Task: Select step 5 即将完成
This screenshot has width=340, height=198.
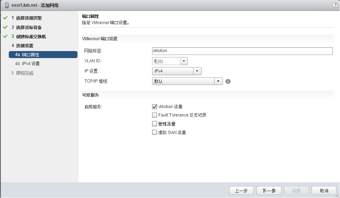Action: tap(22, 73)
